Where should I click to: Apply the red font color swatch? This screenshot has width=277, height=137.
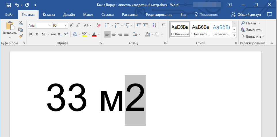pyautogui.click(x=94, y=34)
